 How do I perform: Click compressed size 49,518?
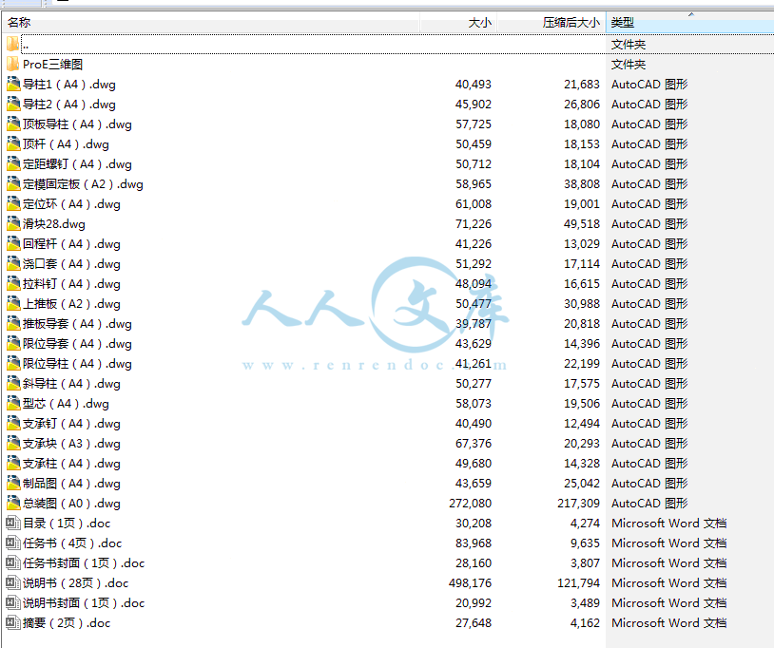tap(582, 224)
